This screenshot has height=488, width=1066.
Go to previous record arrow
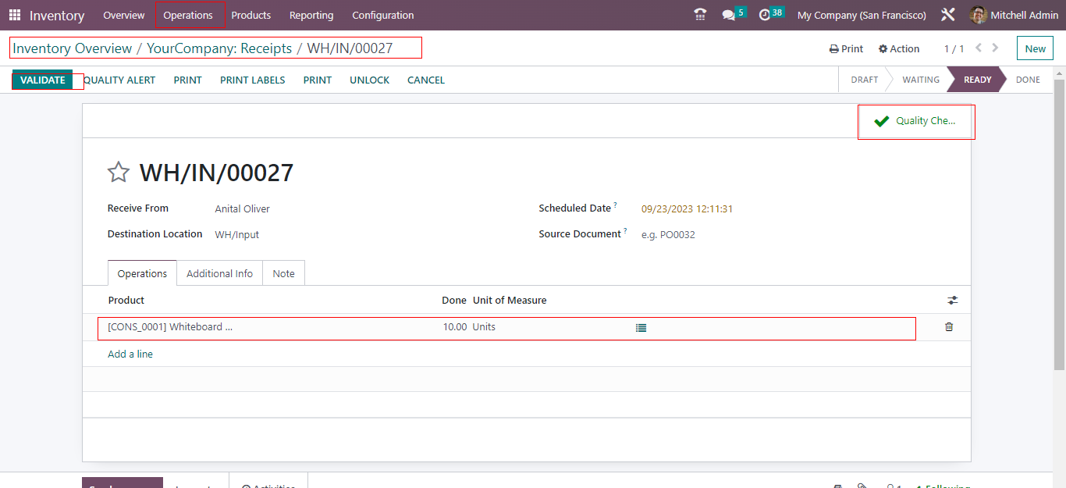tap(979, 48)
